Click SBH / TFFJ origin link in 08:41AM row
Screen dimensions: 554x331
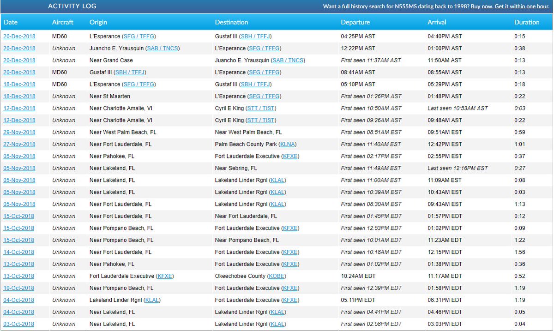click(130, 72)
